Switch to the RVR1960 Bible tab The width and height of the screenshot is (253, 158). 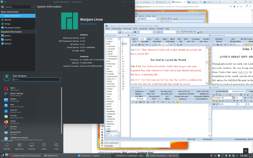coord(144,42)
